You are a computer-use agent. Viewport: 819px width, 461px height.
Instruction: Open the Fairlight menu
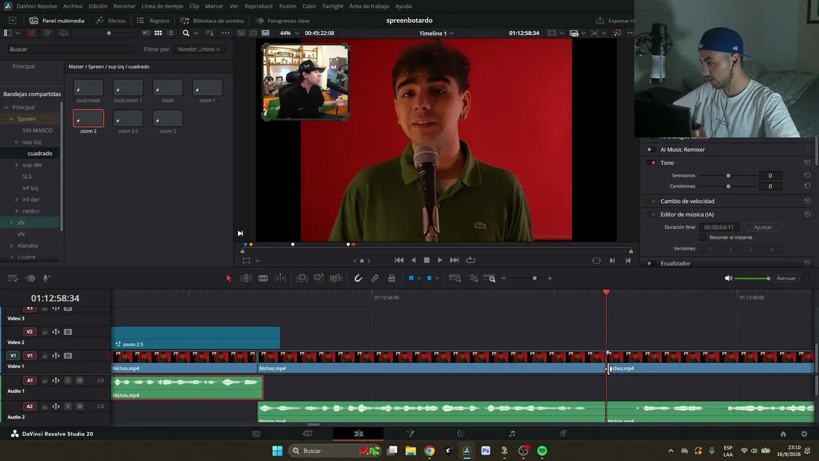(333, 6)
